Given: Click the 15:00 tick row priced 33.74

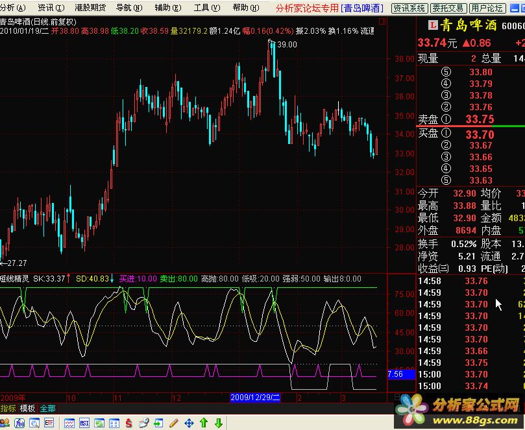Looking at the screenshot, I should [x=470, y=386].
